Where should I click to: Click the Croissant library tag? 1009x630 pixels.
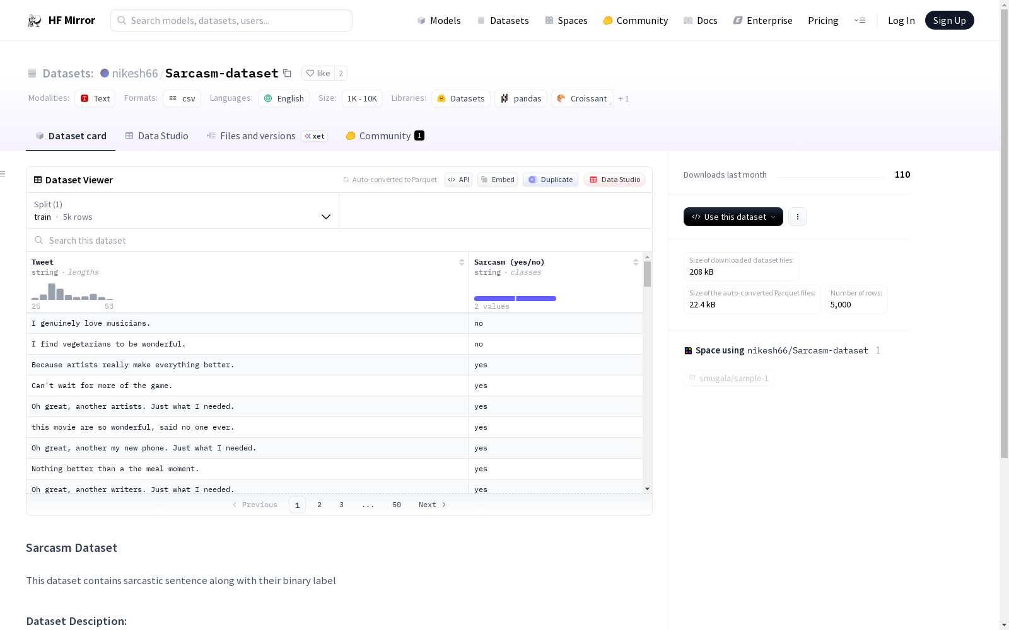pos(582,98)
